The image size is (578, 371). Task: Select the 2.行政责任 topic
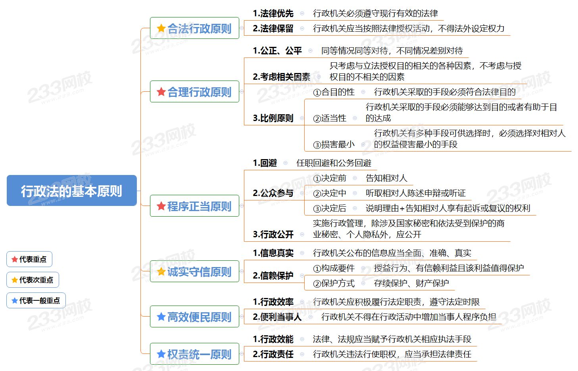coord(273,354)
